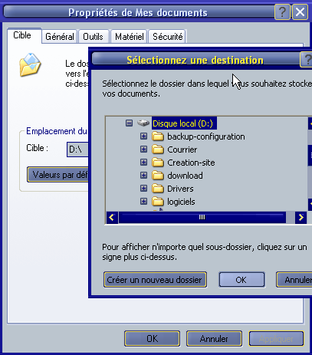This screenshot has width=312, height=355.
Task: Expand the Courrier folder
Action: click(x=143, y=150)
